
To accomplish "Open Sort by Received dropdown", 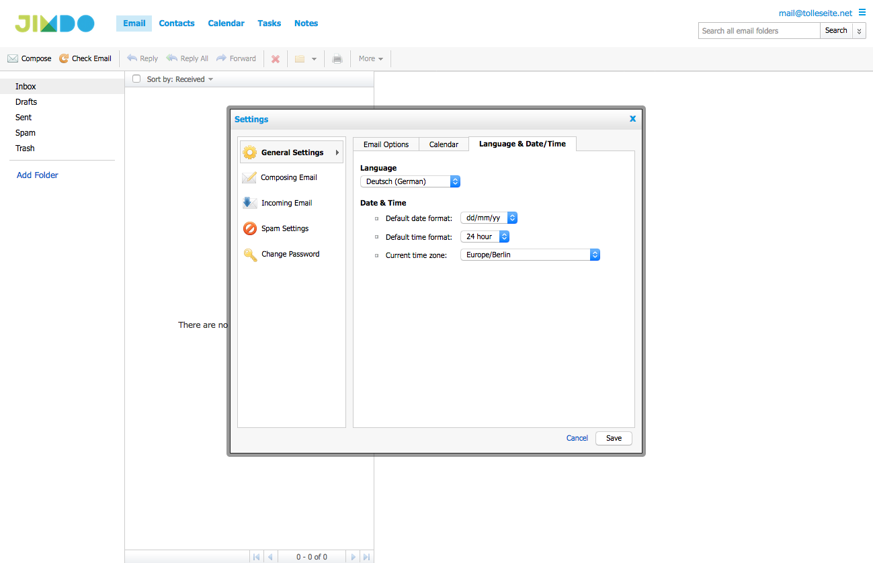I will [x=180, y=79].
